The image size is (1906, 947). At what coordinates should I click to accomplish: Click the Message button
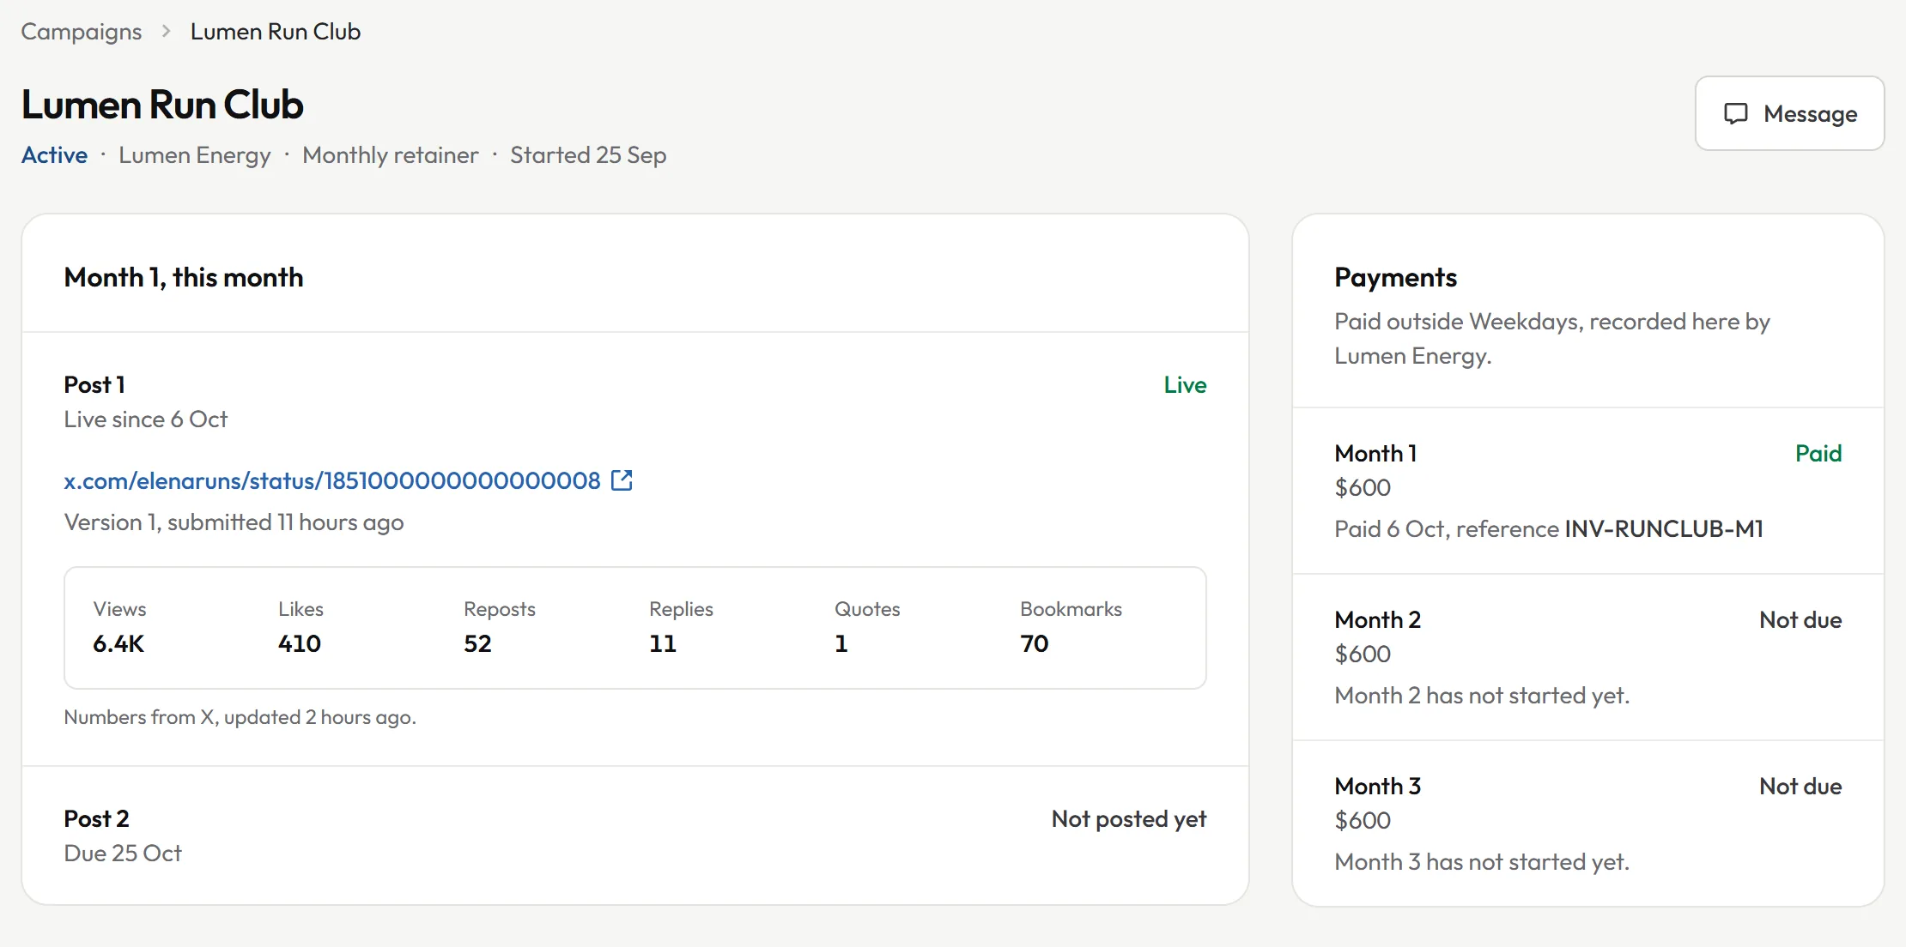coord(1789,113)
